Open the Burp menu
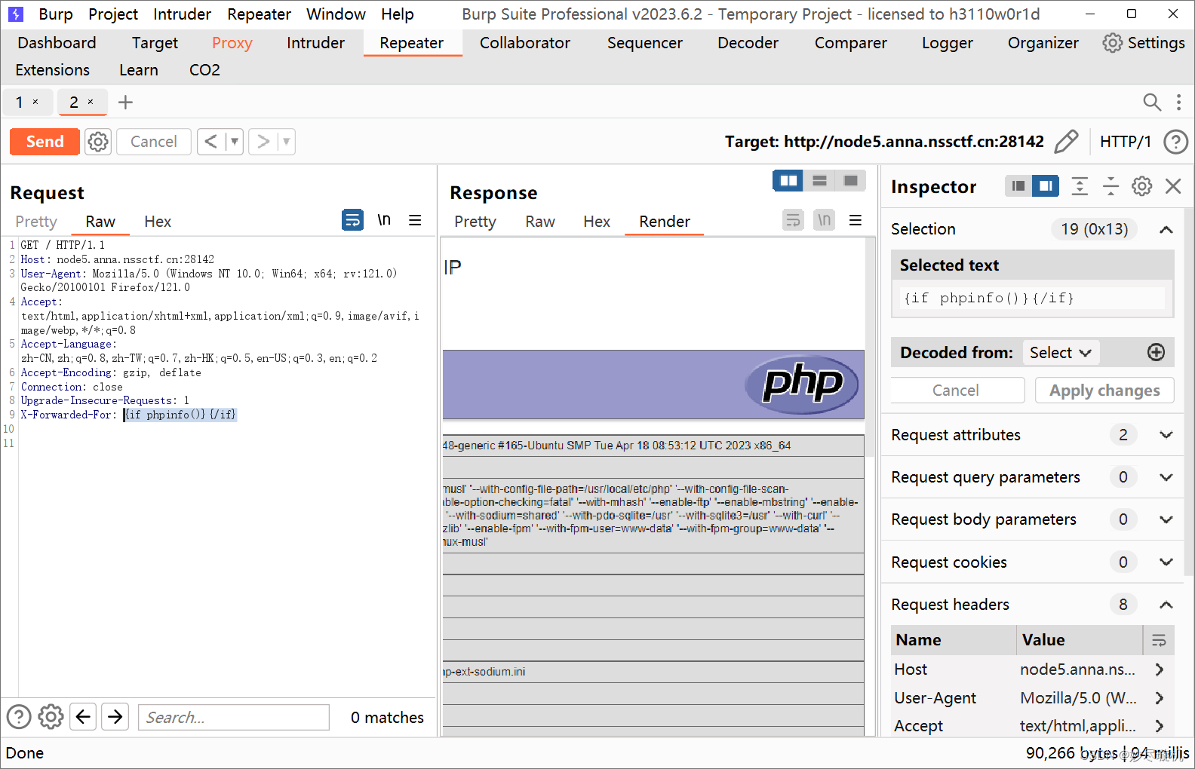 point(55,14)
